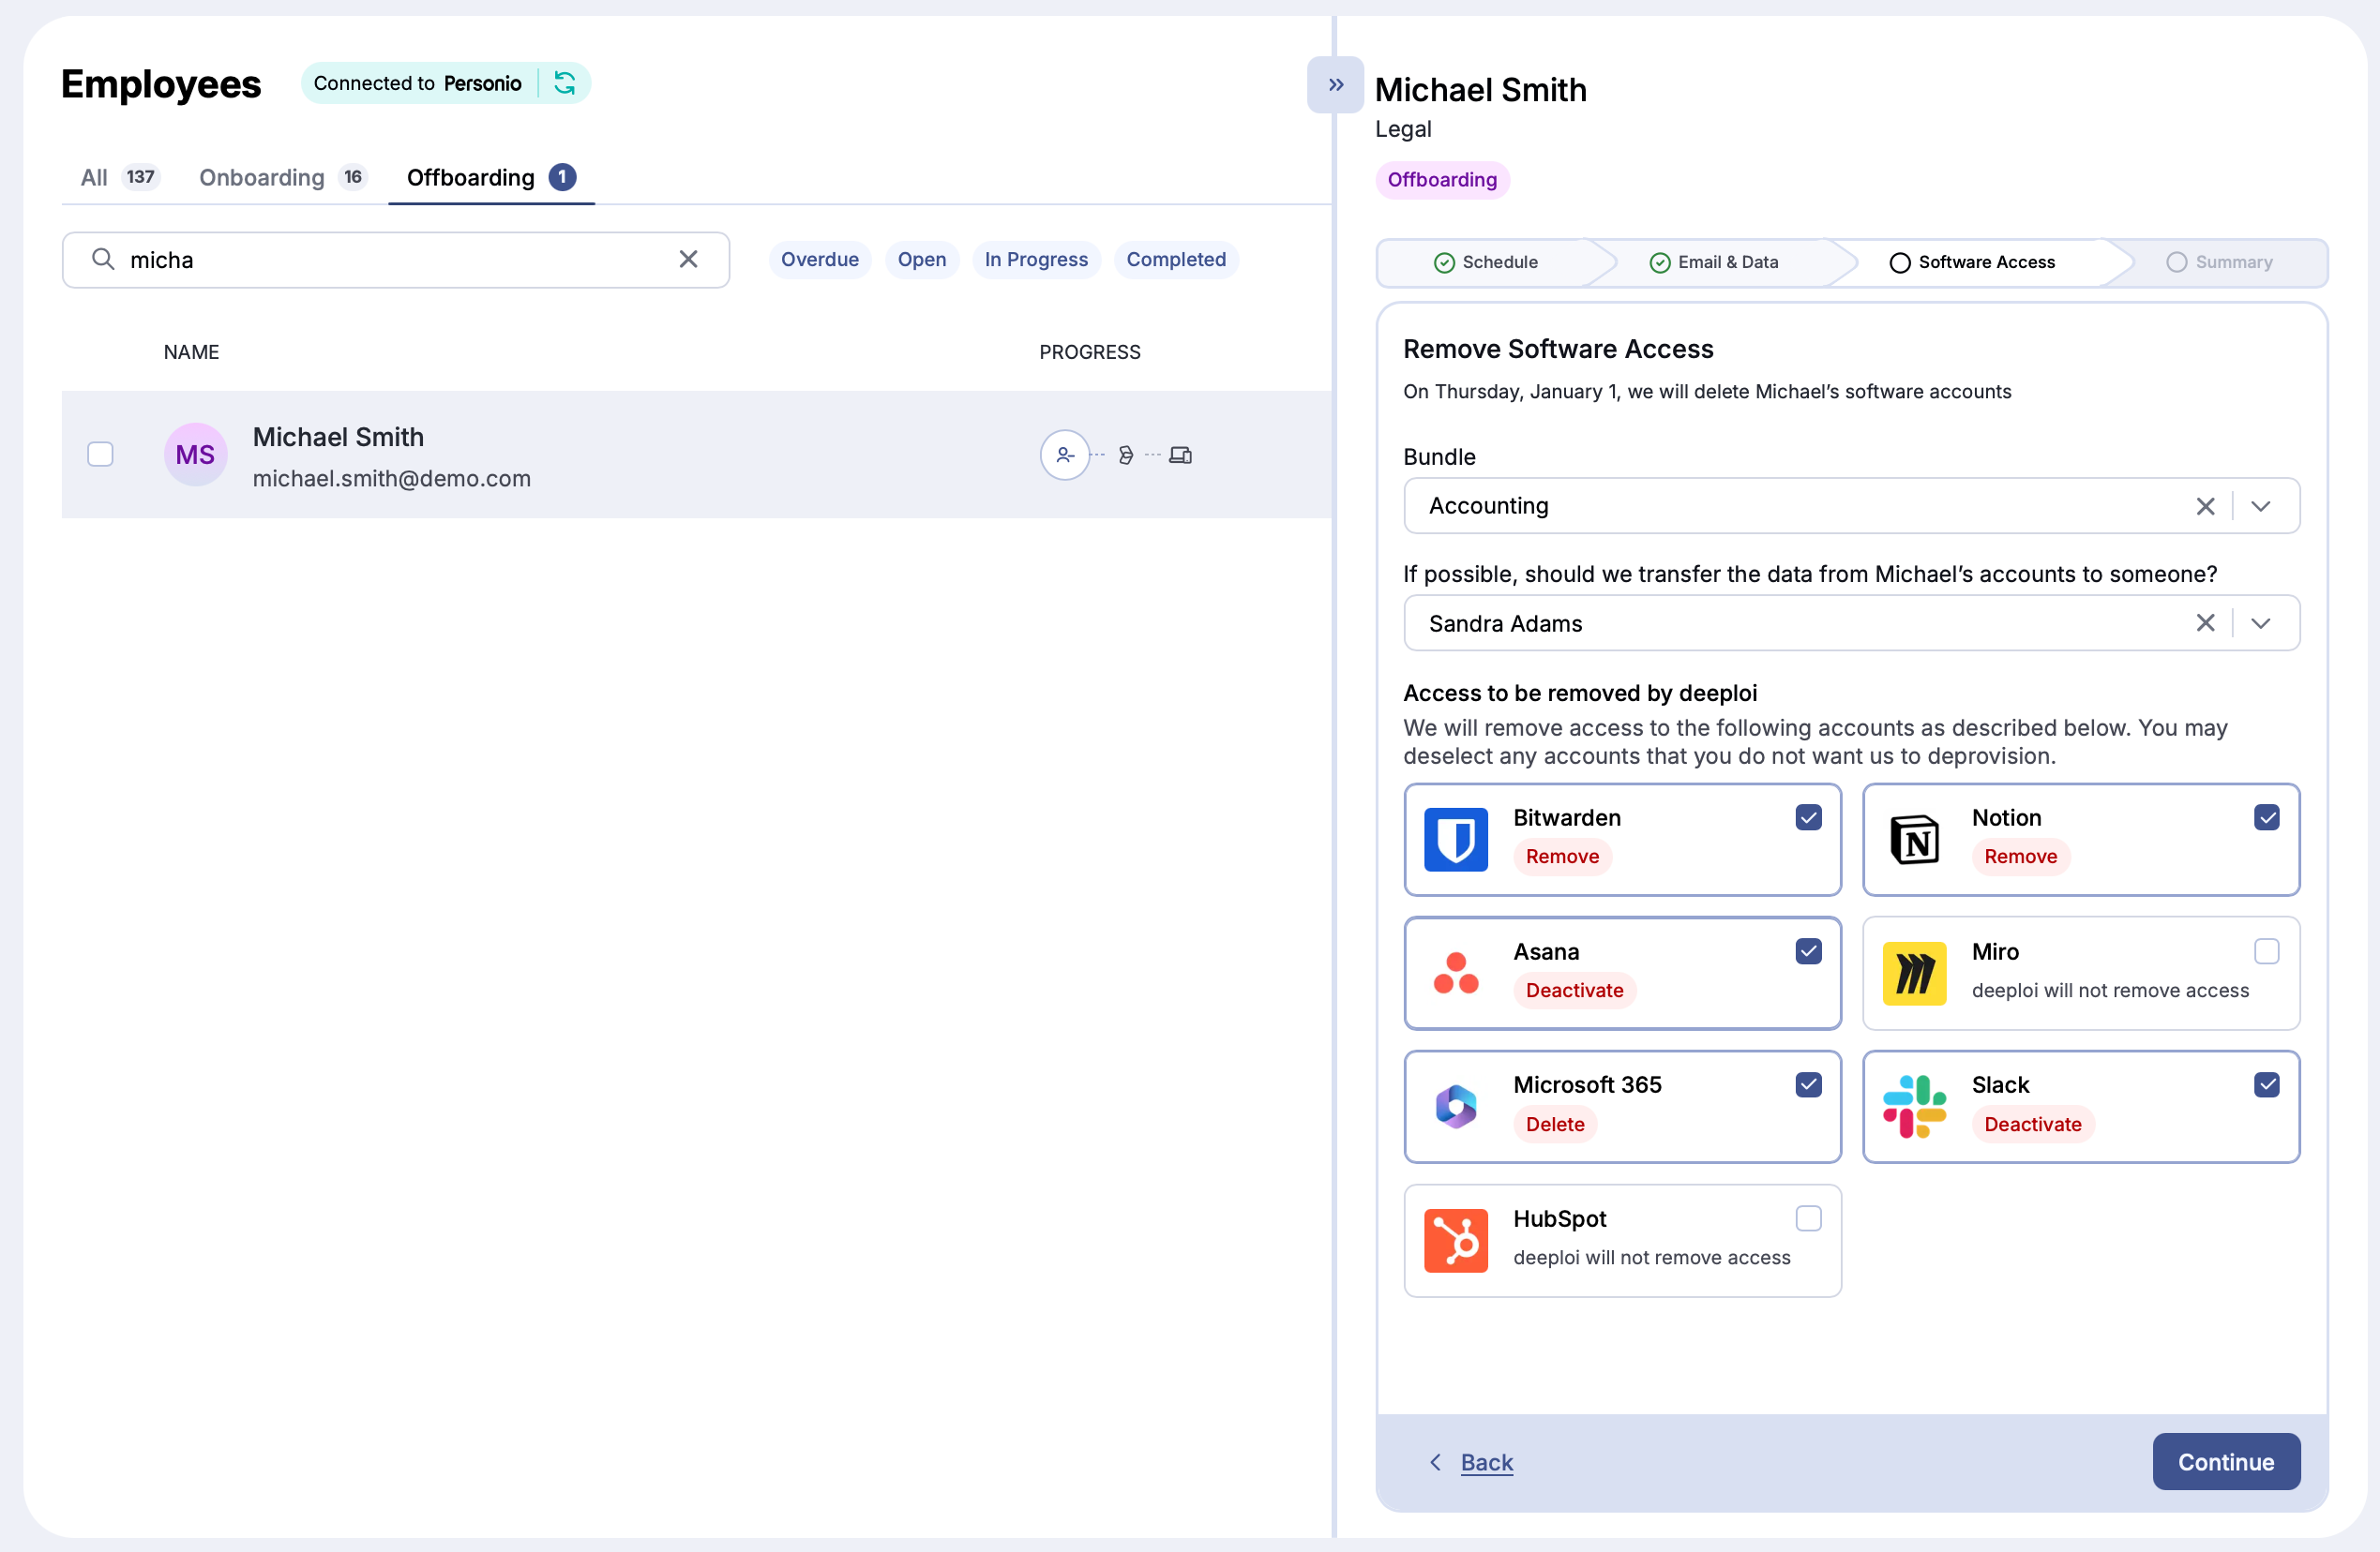
Task: Click the software access progress icon in Michael's row
Action: click(x=1127, y=455)
